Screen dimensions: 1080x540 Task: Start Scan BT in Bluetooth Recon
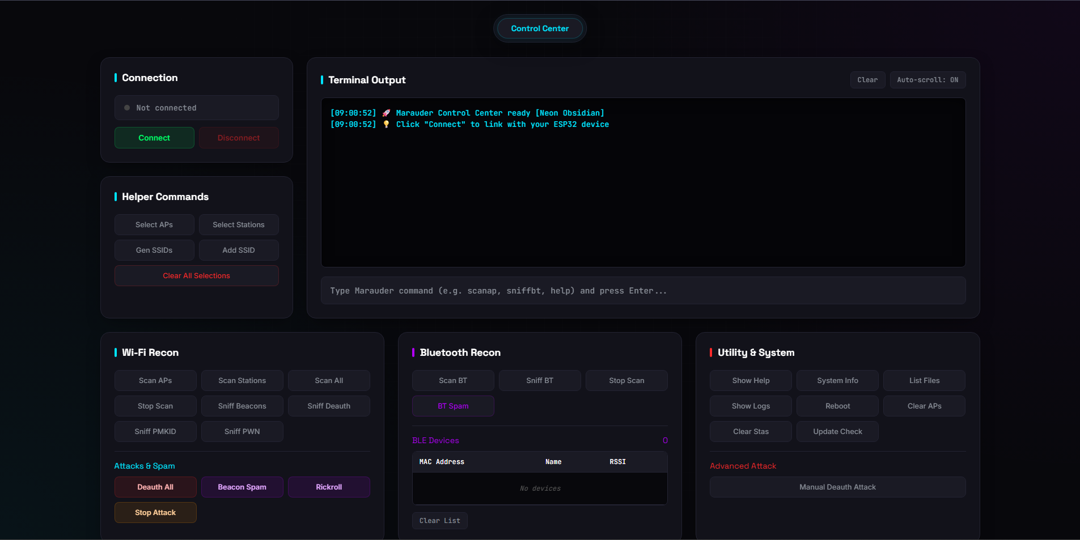point(453,381)
